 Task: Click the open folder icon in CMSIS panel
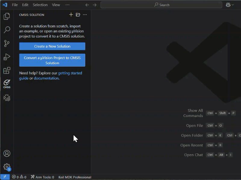pos(78,14)
